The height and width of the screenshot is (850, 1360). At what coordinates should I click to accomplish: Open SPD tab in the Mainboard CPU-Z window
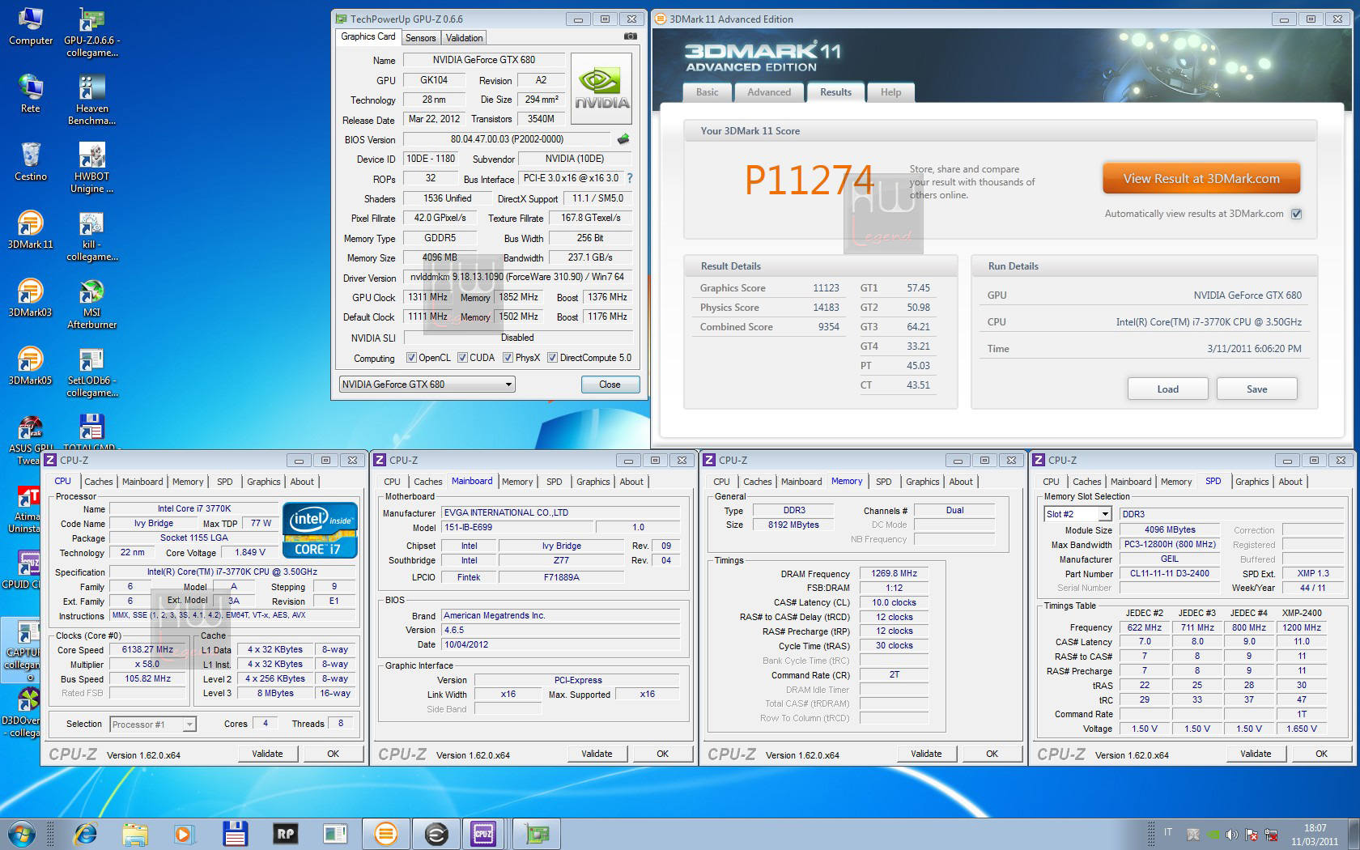[554, 482]
